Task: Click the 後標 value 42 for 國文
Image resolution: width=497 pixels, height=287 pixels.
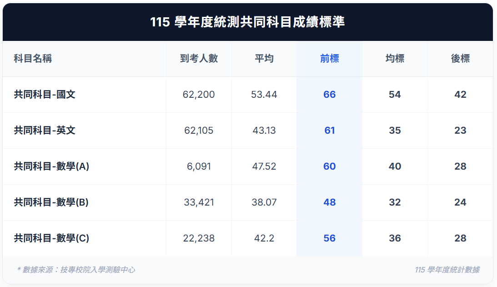Action: pyautogui.click(x=460, y=95)
